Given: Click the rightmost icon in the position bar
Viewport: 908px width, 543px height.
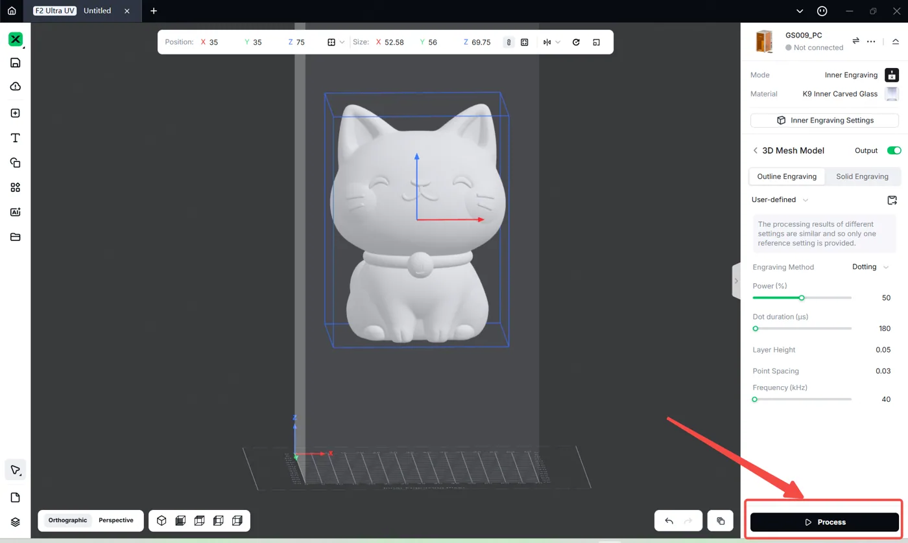Looking at the screenshot, I should tap(596, 42).
